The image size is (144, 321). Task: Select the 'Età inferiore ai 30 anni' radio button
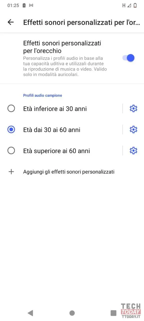[x=11, y=109]
